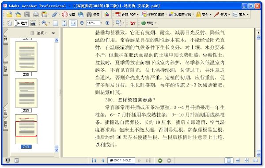Go to last page button

click(x=148, y=161)
